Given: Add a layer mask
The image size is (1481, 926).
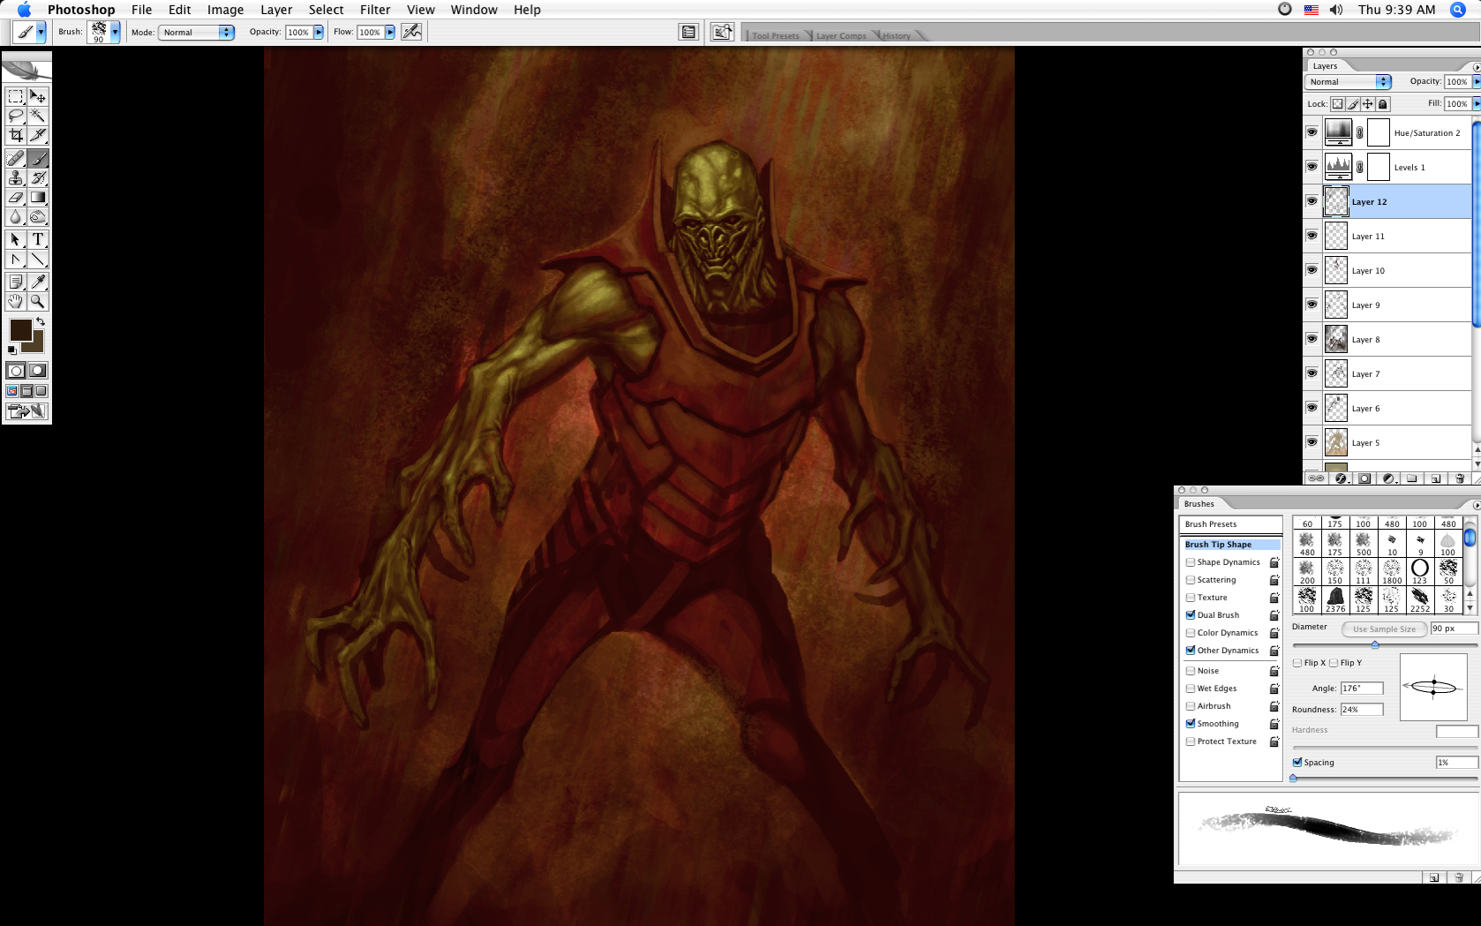Looking at the screenshot, I should [x=1364, y=478].
